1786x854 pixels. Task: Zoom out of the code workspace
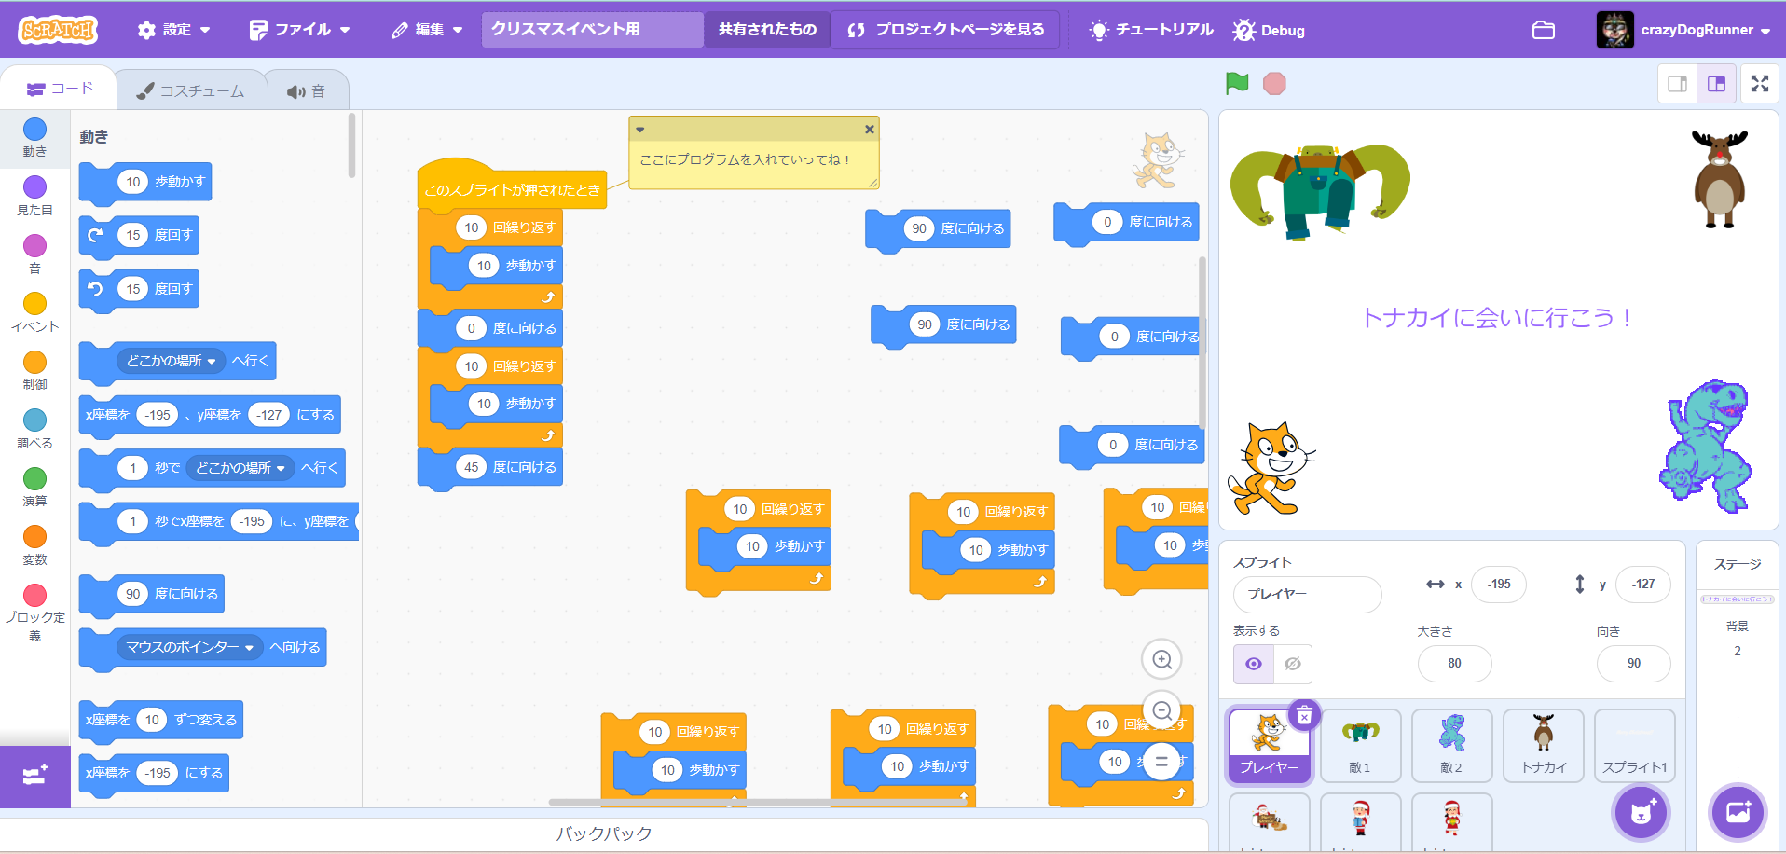point(1161,711)
